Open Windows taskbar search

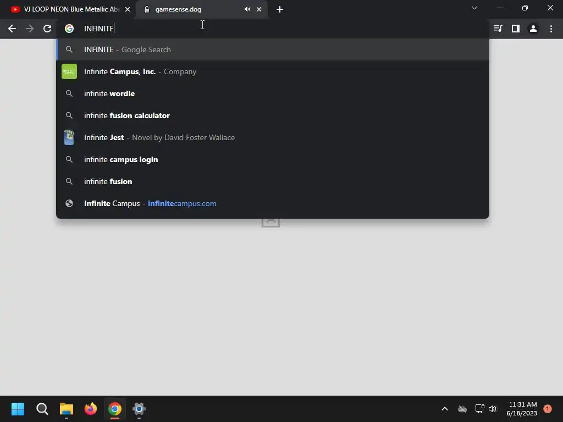tap(42, 409)
